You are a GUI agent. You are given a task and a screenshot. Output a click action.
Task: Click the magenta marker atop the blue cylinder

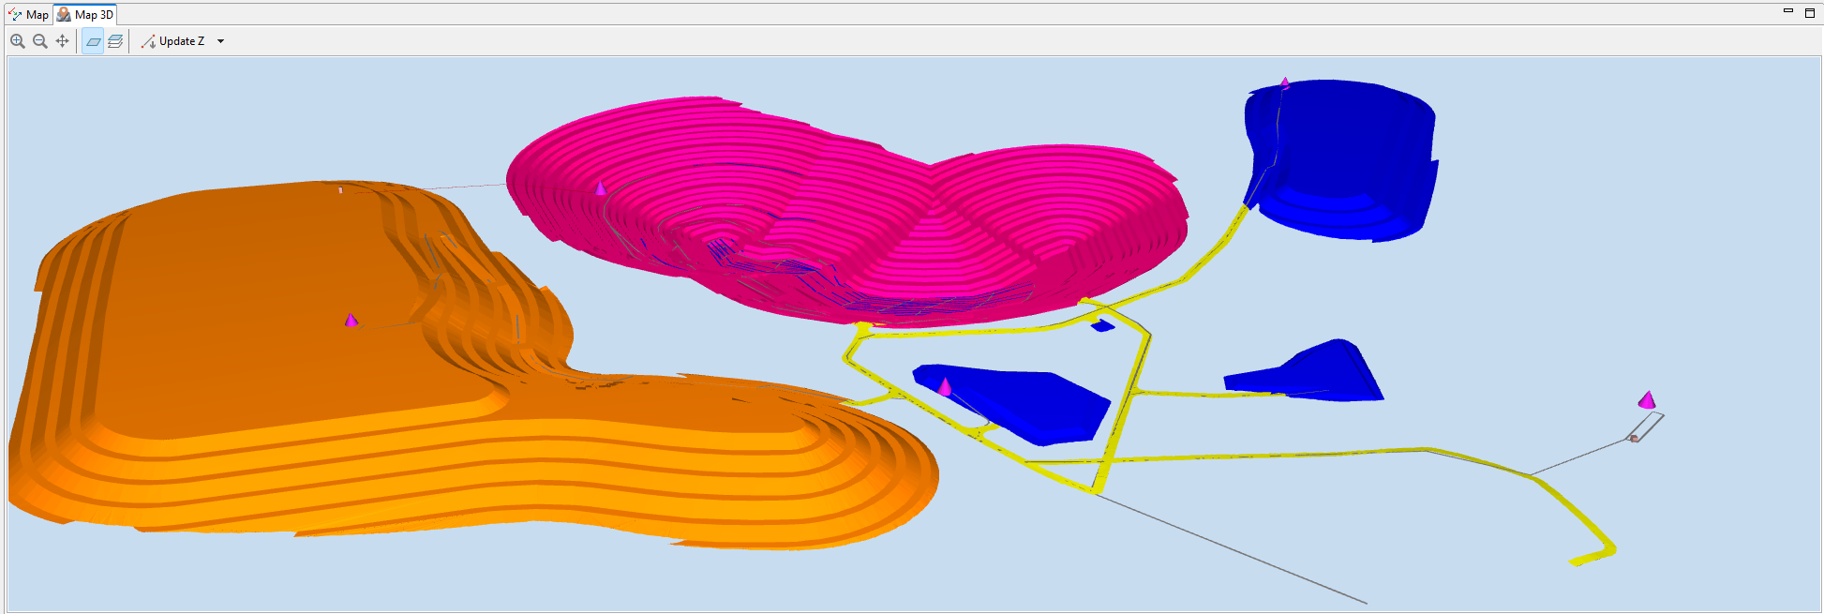[1285, 82]
